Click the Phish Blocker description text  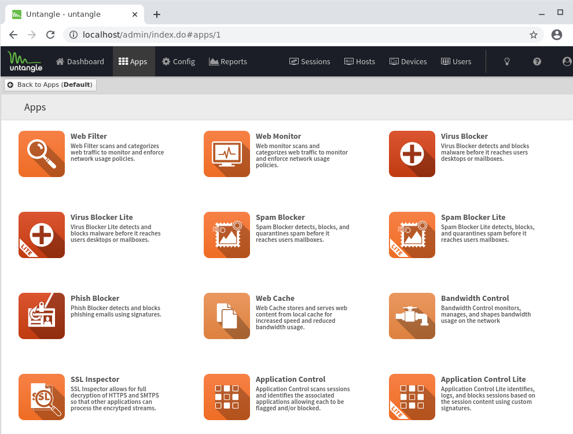pyautogui.click(x=116, y=311)
